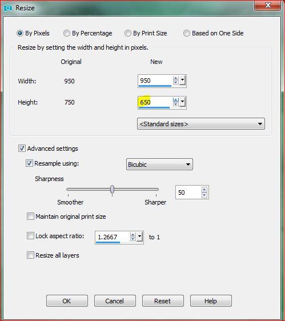Open the Standard sizes dropdown
Screen dimensions: 285x321
201,124
